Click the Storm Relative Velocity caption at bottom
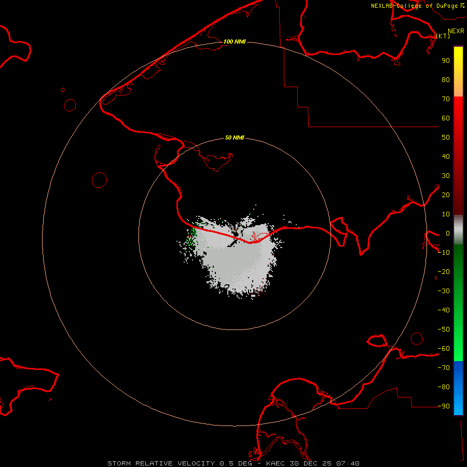This screenshot has height=467, width=467. pos(233,463)
